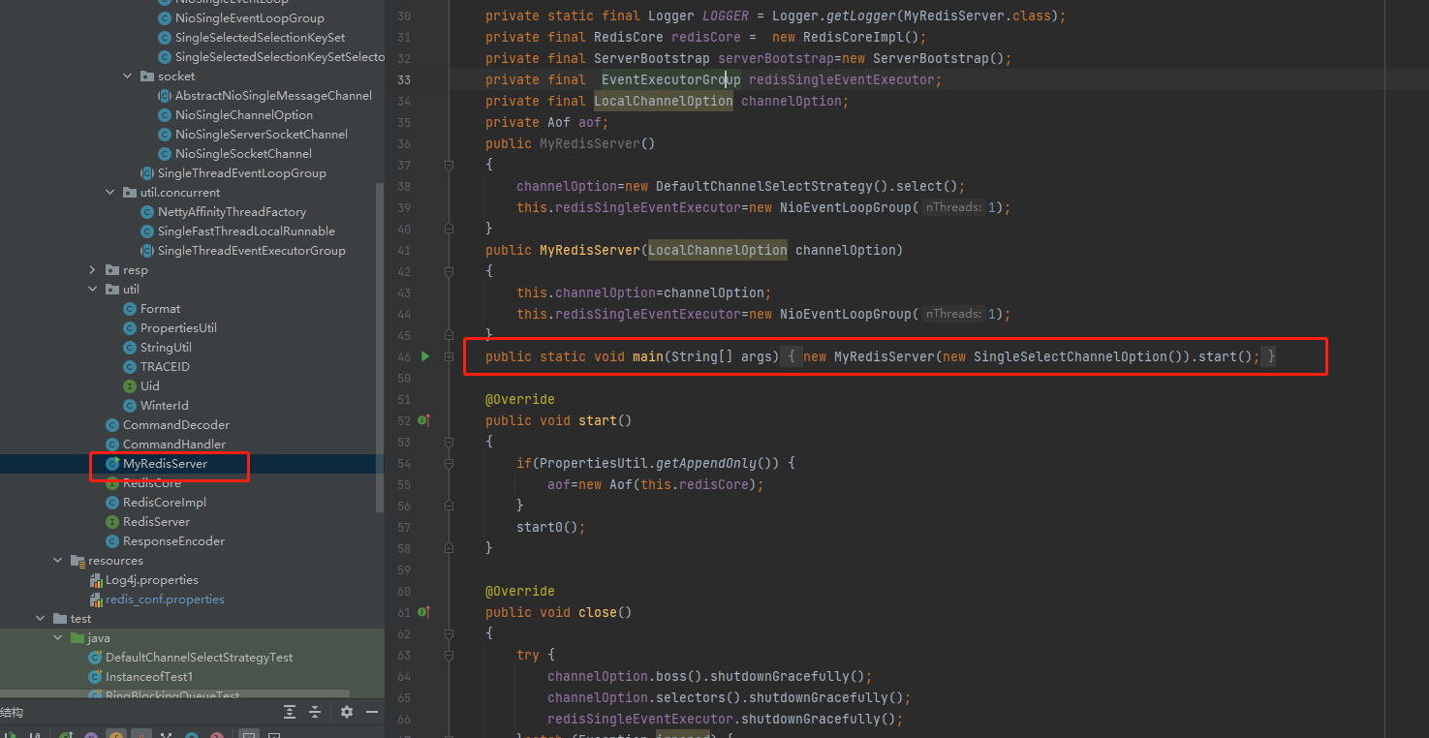This screenshot has height=738, width=1429.
Task: Select SingleThreadEventLoopGroup in the tree
Action: coord(242,173)
